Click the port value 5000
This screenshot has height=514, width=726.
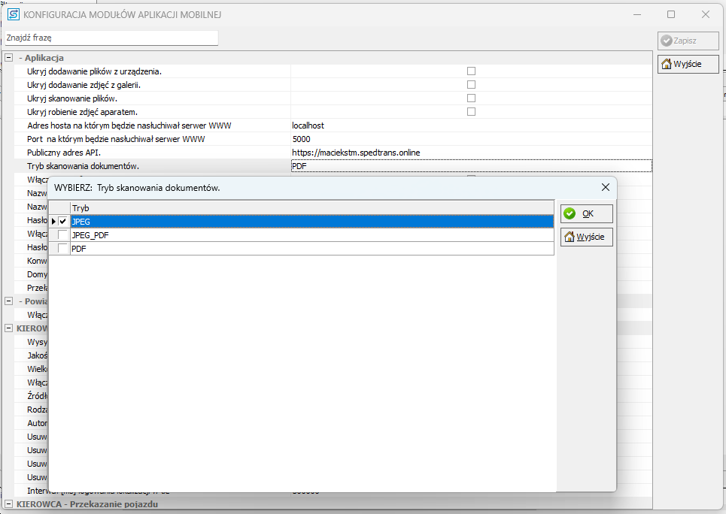(302, 139)
